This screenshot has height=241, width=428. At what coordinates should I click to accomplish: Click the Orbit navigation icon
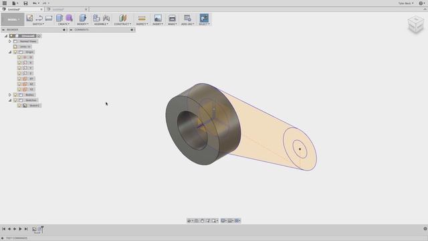coord(189,220)
